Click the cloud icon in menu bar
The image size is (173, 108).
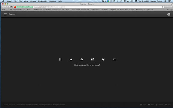point(114,1)
